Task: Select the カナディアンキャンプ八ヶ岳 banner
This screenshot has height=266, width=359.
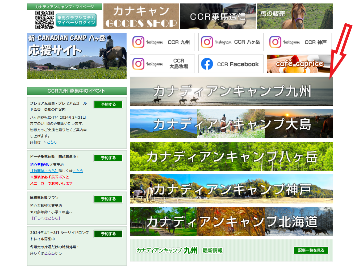Action: tap(231, 156)
